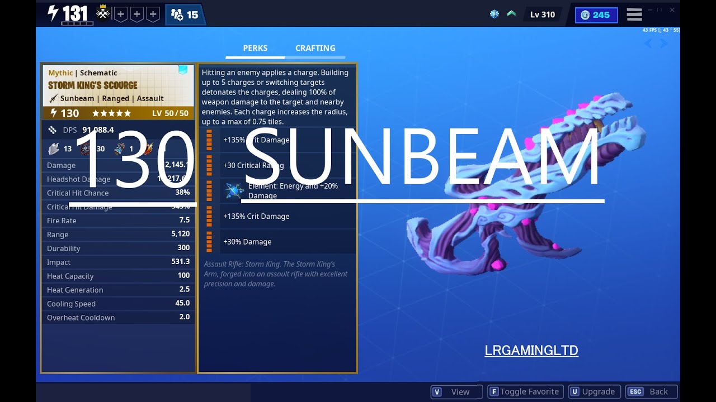
Task: Click the lightning power level 131 icon
Action: point(54,13)
